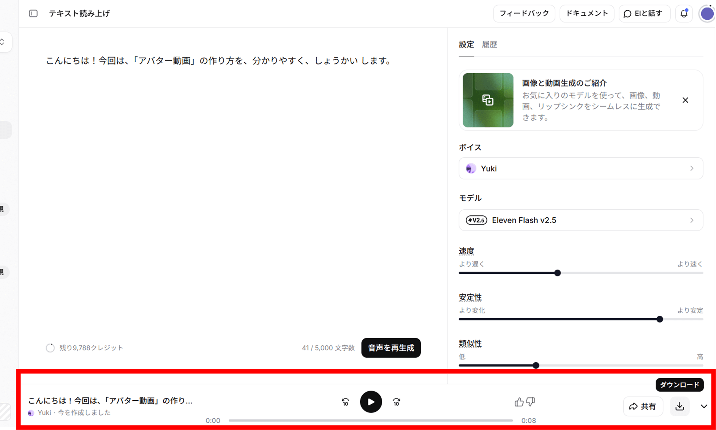Click the user profile avatar
This screenshot has height=430, width=716.
(707, 14)
